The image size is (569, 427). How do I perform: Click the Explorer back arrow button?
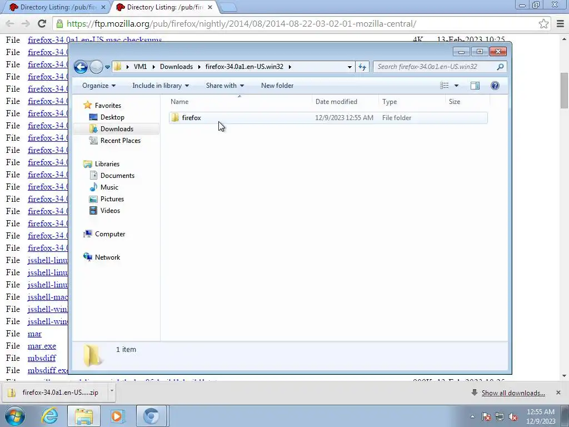[x=81, y=67]
